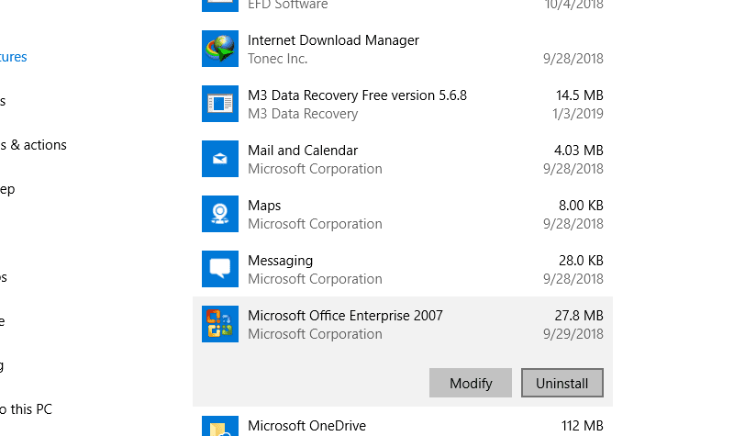Click the Internet Download Manager app icon
Image resolution: width=734 pixels, height=436 pixels.
click(x=220, y=49)
